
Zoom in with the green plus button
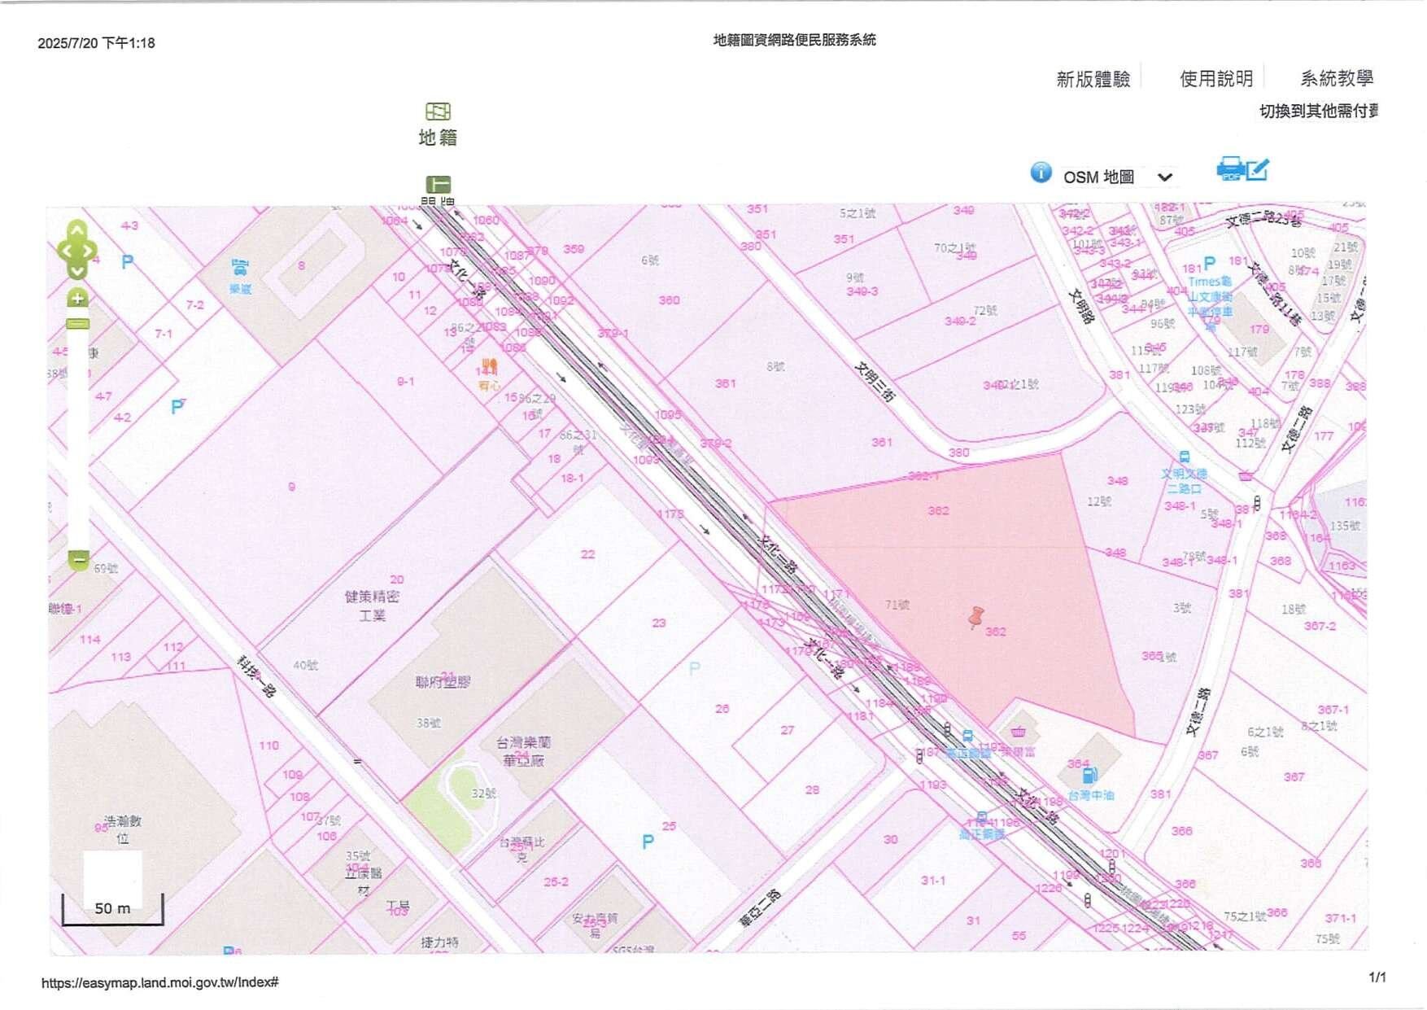(77, 298)
